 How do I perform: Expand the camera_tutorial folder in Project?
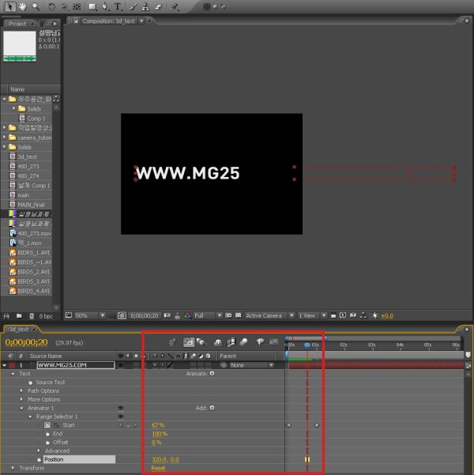[4, 138]
